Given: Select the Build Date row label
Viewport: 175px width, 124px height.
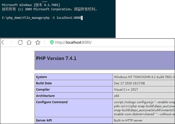Looking at the screenshot, I should [44, 83].
